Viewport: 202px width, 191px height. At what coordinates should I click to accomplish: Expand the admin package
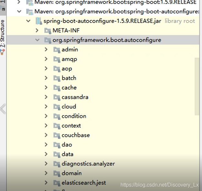(x=46, y=50)
